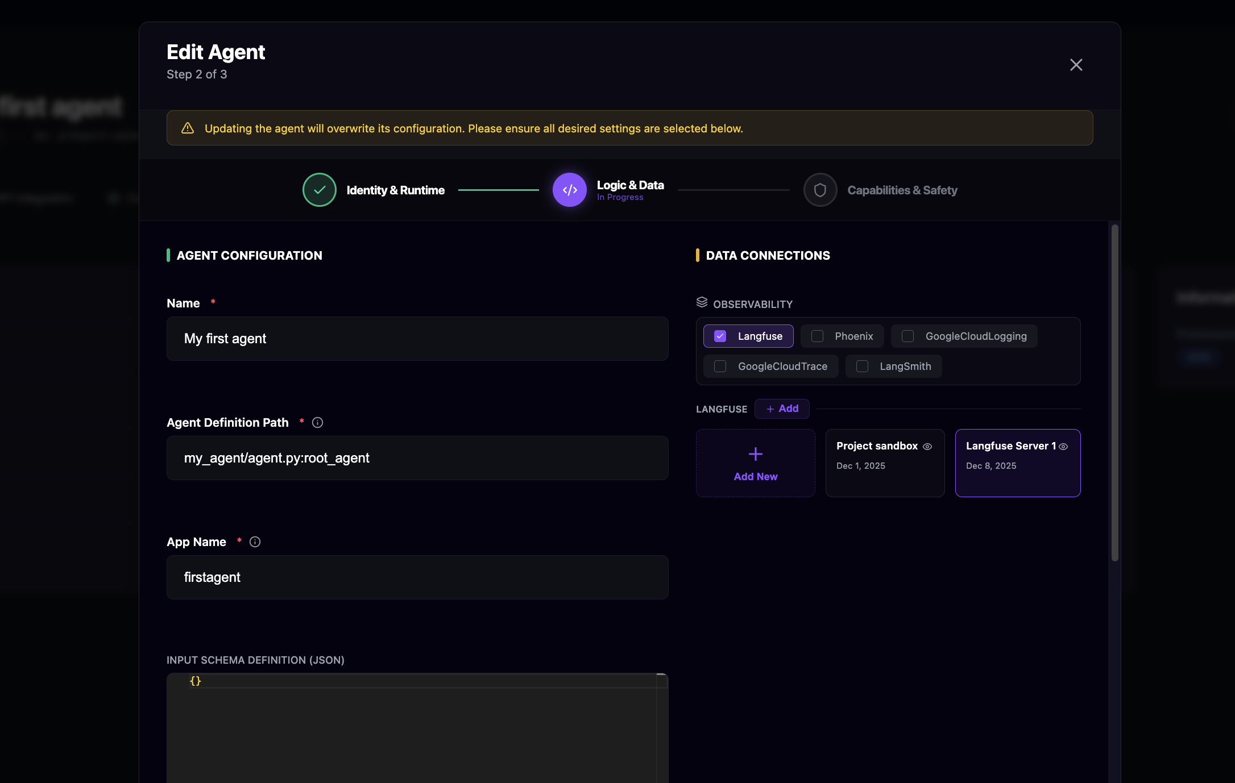Check the LangSmith observability option
Screen dimensions: 1235x783
[862, 366]
